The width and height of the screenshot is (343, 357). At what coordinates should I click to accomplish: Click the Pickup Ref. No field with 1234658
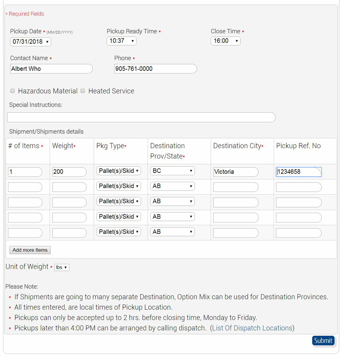(x=299, y=172)
